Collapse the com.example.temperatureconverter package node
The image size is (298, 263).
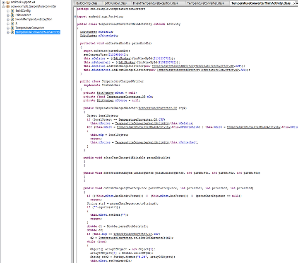click(x=3, y=7)
